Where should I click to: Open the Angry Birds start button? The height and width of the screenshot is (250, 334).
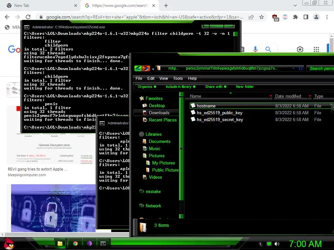(x=9, y=243)
